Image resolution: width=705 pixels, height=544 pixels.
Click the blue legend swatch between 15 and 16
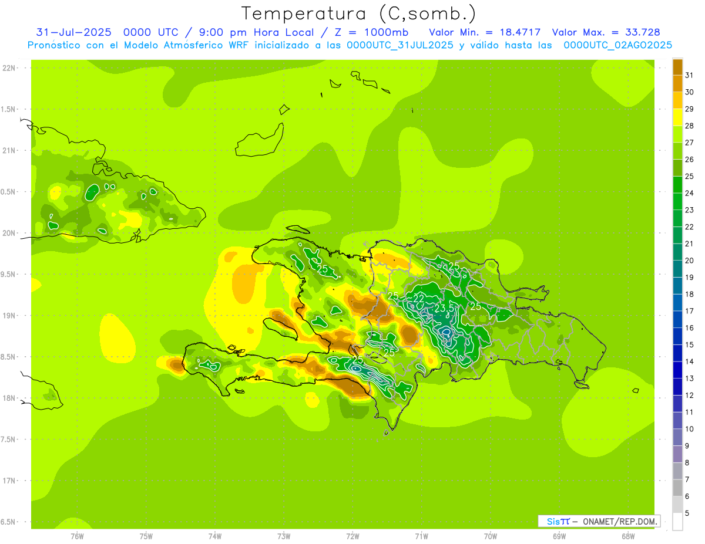[677, 336]
